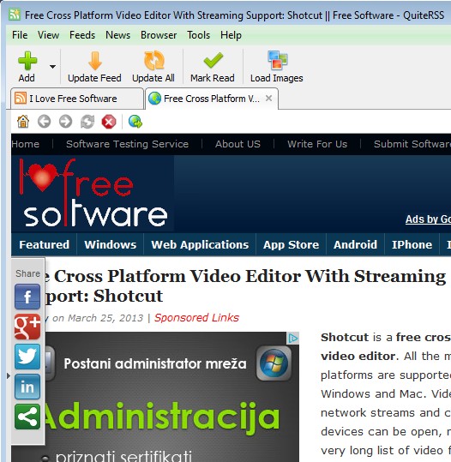The width and height of the screenshot is (451, 462).
Task: Open page in external browser icon
Action: [135, 122]
